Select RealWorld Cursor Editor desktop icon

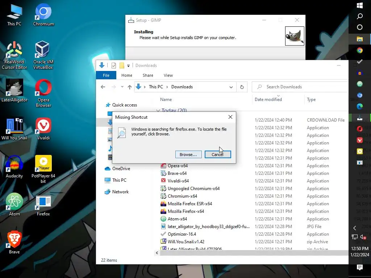(x=14, y=55)
